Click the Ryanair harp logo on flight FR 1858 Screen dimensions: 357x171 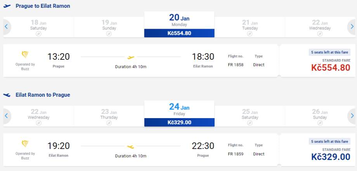(25, 55)
